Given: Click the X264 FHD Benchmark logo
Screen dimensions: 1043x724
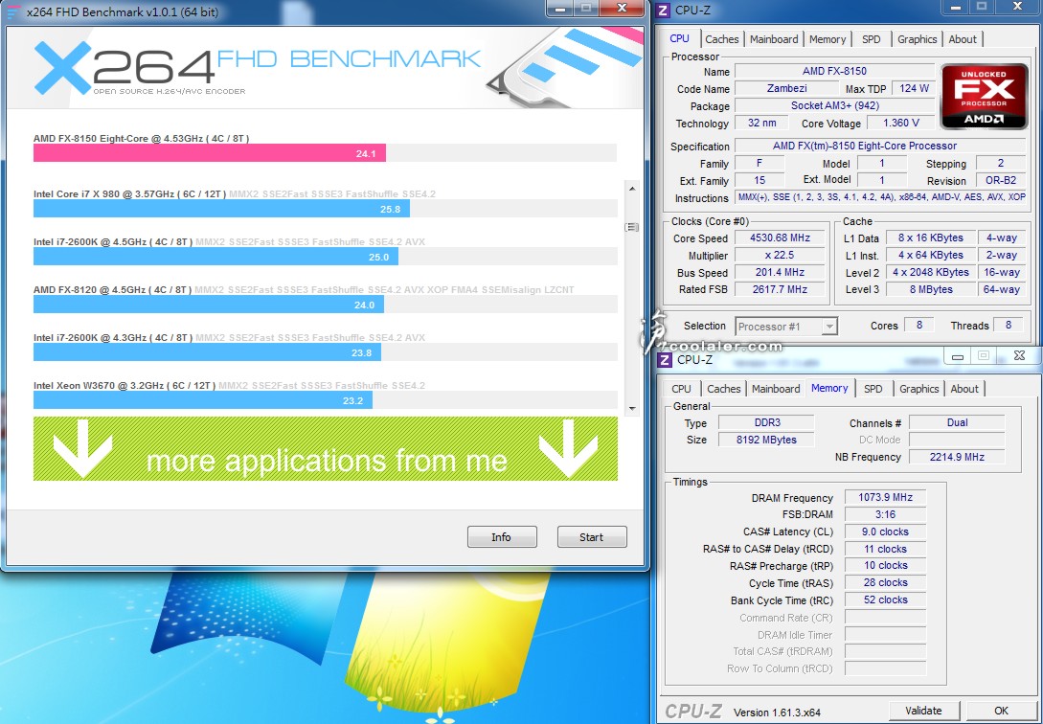Looking at the screenshot, I should point(258,69).
